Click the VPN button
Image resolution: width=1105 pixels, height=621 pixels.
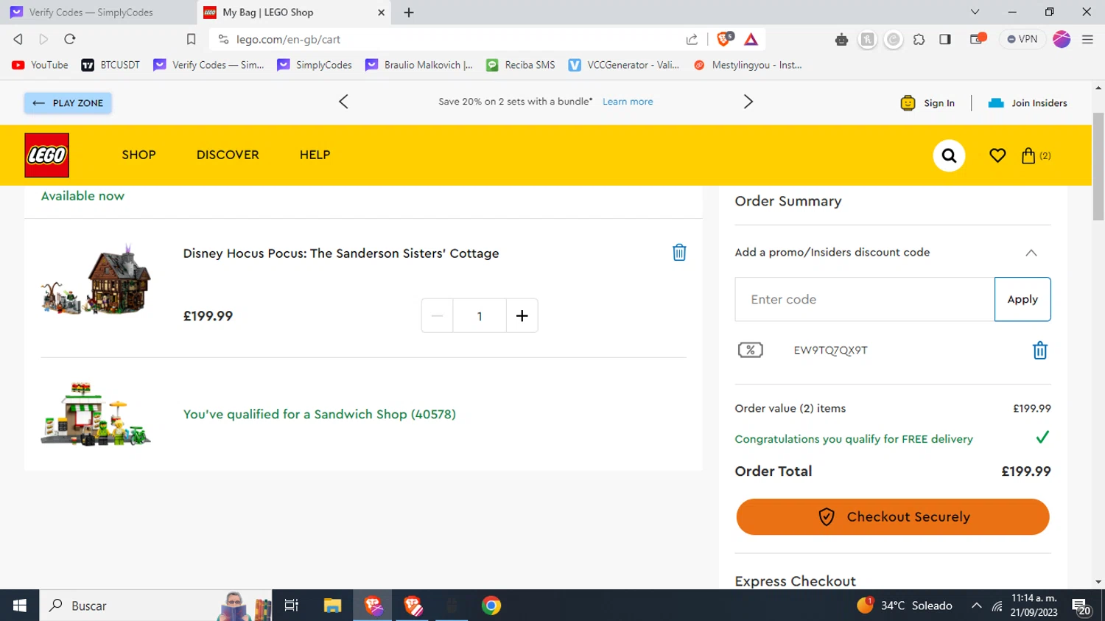point(1022,39)
